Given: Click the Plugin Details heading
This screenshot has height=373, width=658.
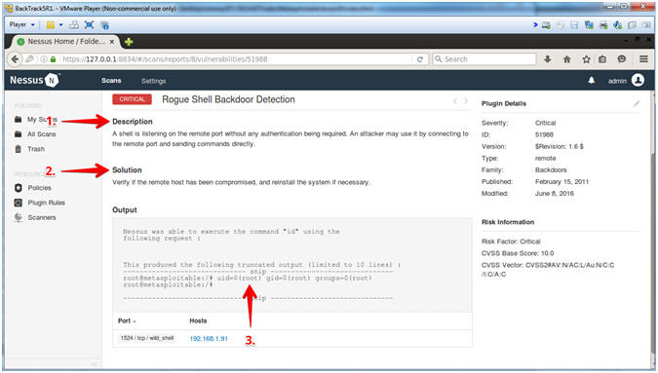Looking at the screenshot, I should tap(504, 103).
